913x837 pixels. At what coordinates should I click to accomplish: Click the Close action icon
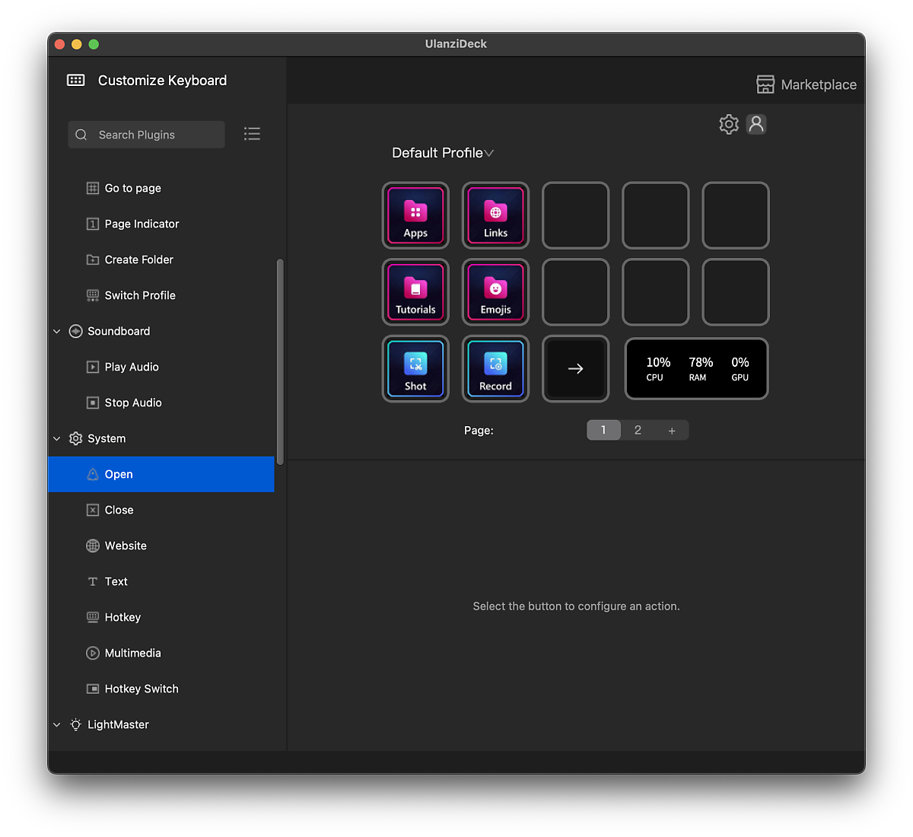93,510
